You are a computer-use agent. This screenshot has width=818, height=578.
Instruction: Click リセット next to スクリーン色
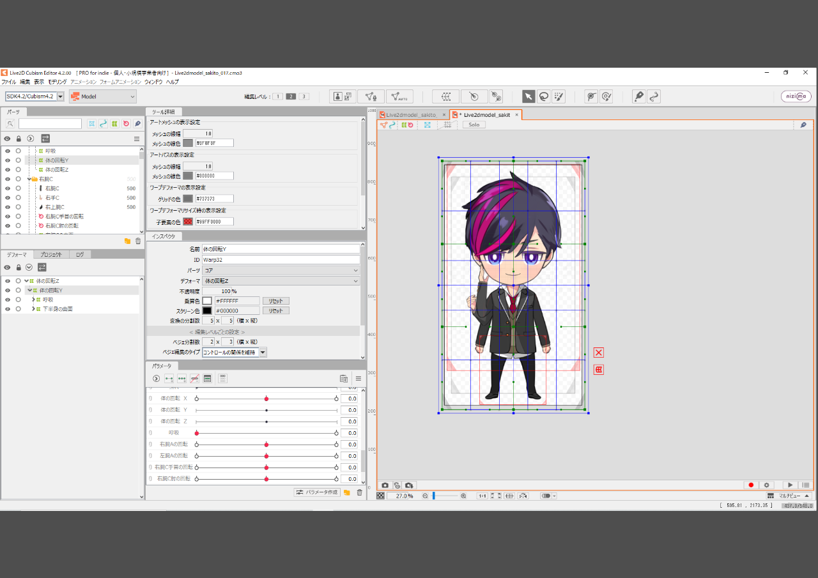[x=275, y=310]
